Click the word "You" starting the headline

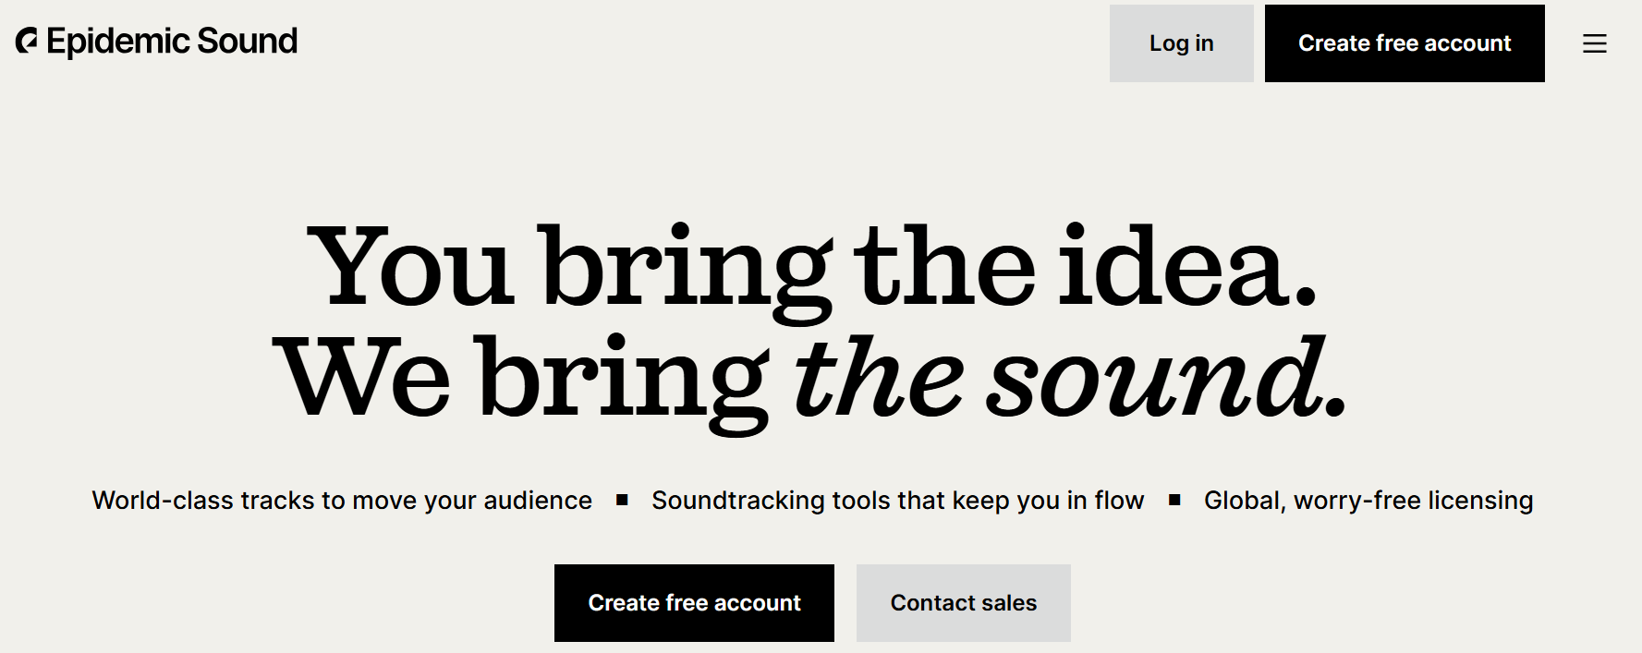[409, 267]
